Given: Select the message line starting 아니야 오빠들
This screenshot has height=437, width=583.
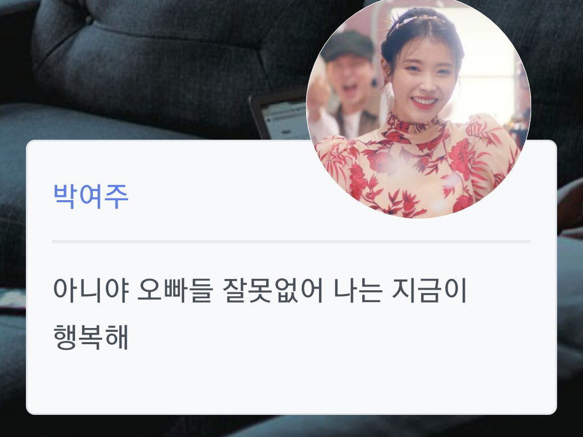Looking at the screenshot, I should tap(260, 290).
